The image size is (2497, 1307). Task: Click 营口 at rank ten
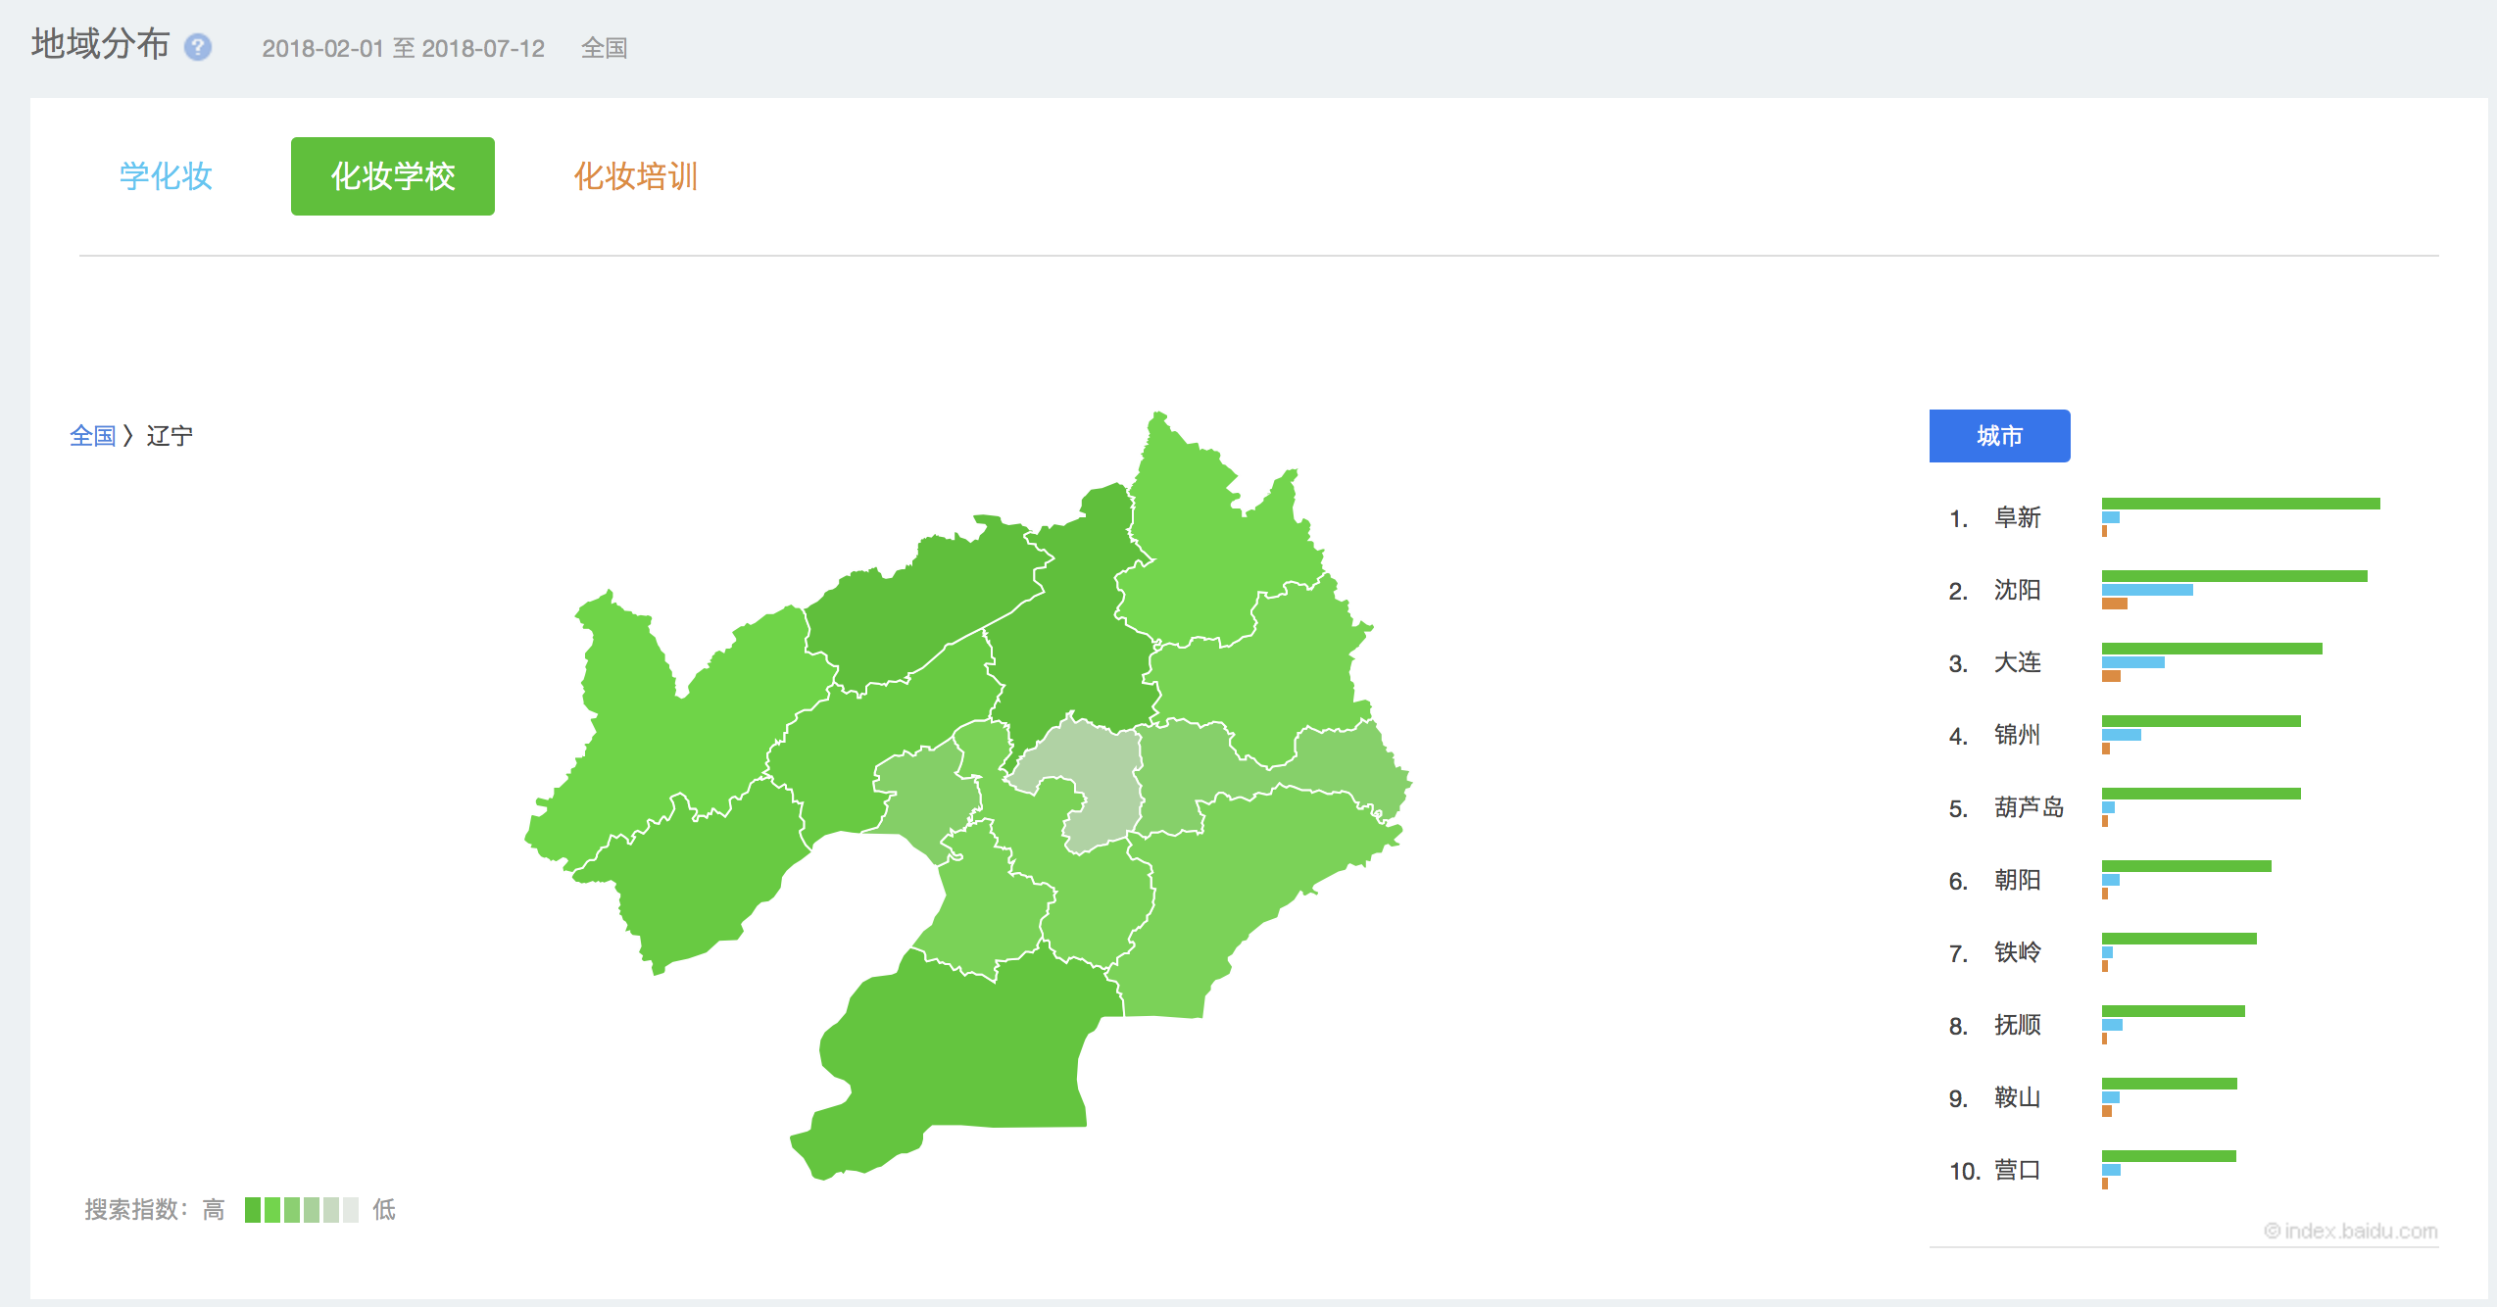[2017, 1170]
